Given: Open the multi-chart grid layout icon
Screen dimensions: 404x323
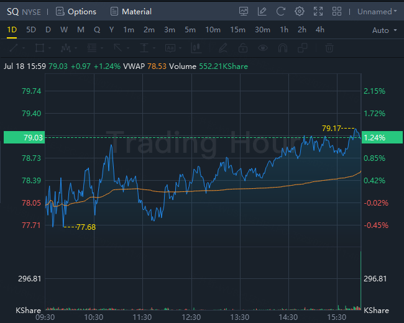Looking at the screenshot, I should click(x=337, y=11).
